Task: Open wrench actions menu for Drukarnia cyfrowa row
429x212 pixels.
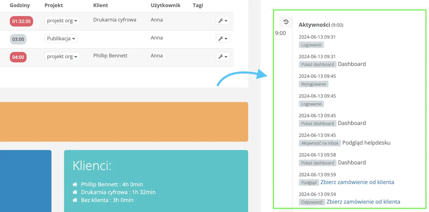Action: pos(223,20)
